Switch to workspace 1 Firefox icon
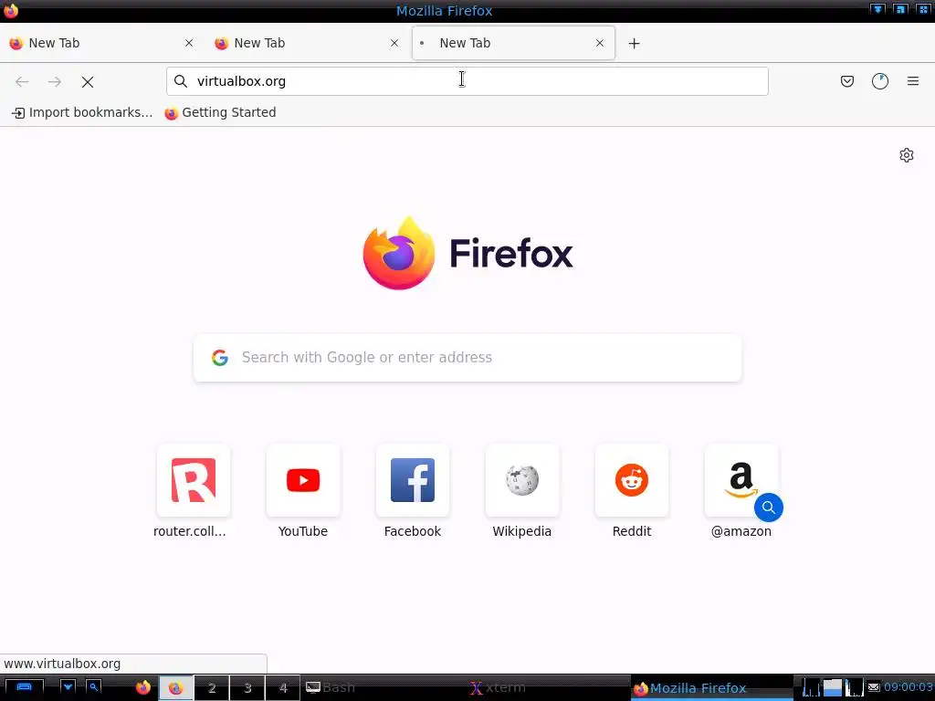The height and width of the screenshot is (701, 935). (176, 688)
